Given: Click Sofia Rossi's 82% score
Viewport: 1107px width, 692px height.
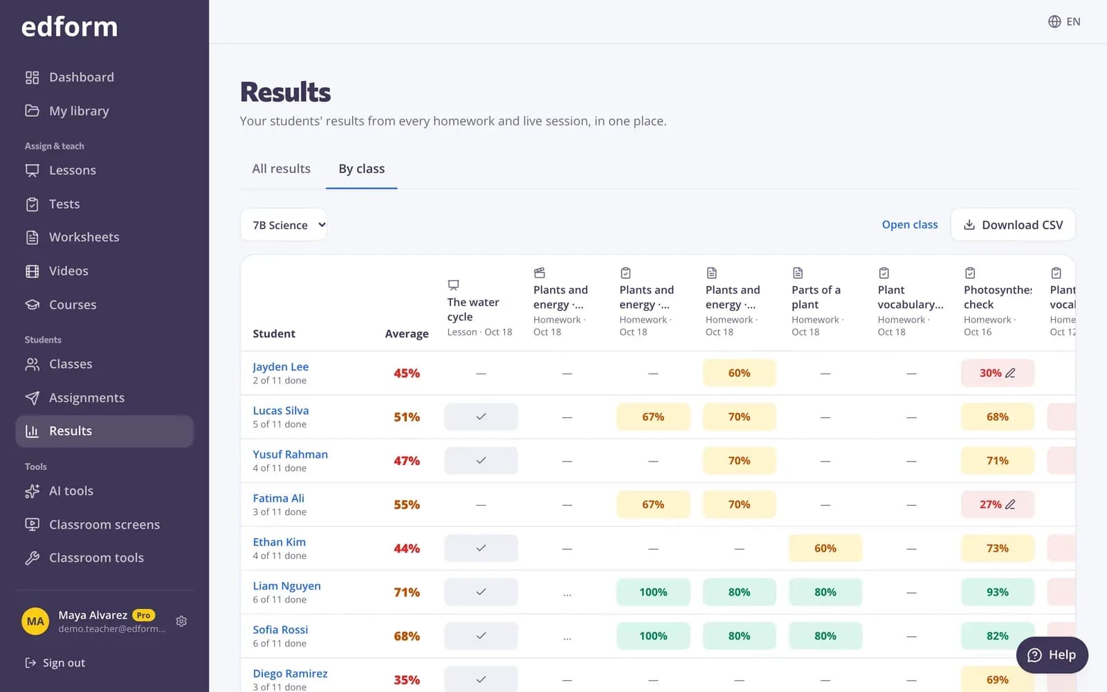Looking at the screenshot, I should (997, 636).
